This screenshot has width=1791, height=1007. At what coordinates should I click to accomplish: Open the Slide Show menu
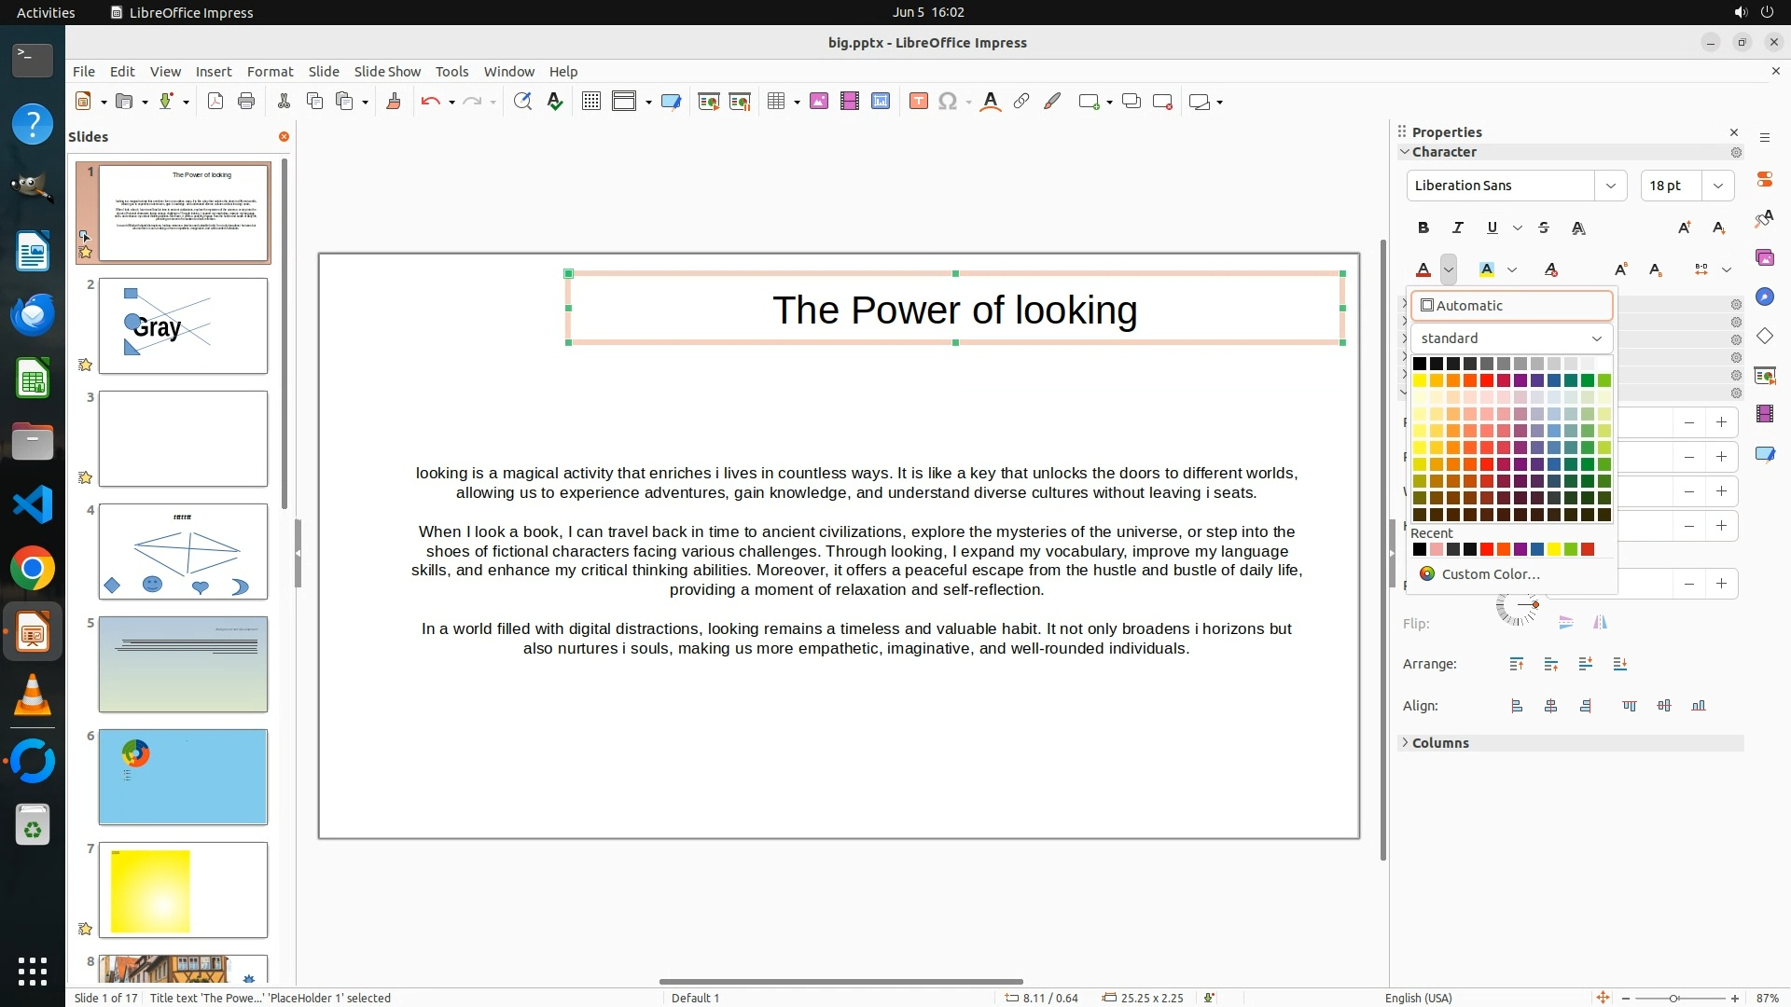tap(387, 72)
